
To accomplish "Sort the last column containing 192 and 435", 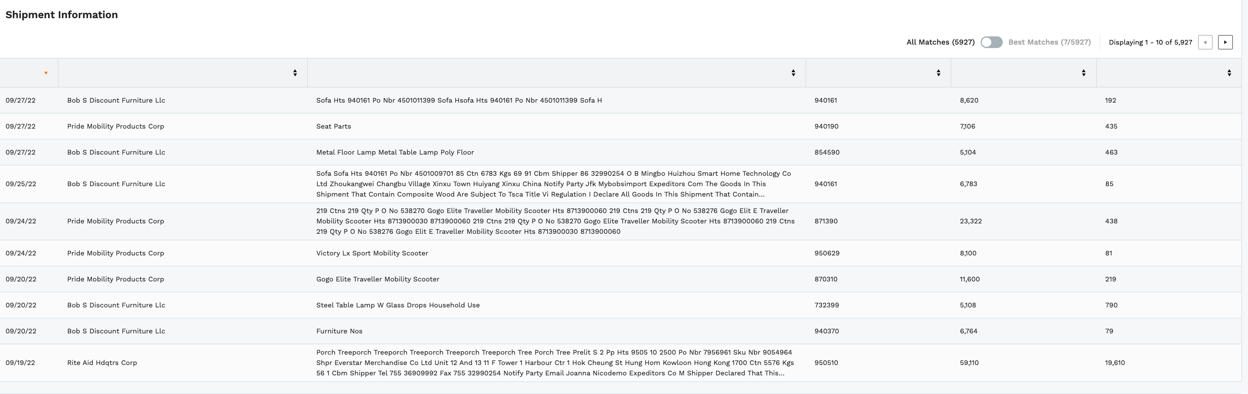I will pyautogui.click(x=1229, y=73).
